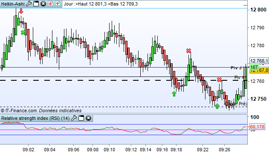The height and width of the screenshot is (153, 269).
Task: Click price label 12 768,1
Action: click(259, 61)
